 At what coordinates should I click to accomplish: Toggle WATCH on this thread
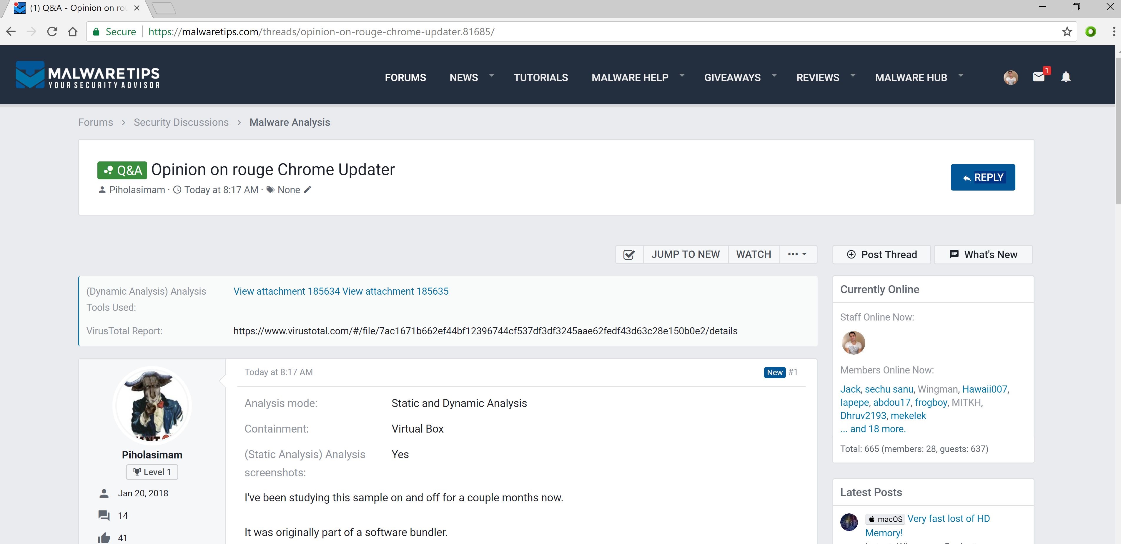tap(753, 254)
